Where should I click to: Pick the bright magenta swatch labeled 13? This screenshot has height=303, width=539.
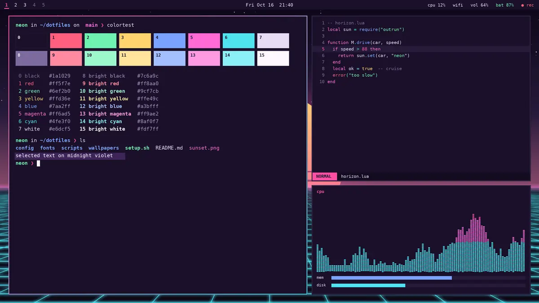click(204, 58)
